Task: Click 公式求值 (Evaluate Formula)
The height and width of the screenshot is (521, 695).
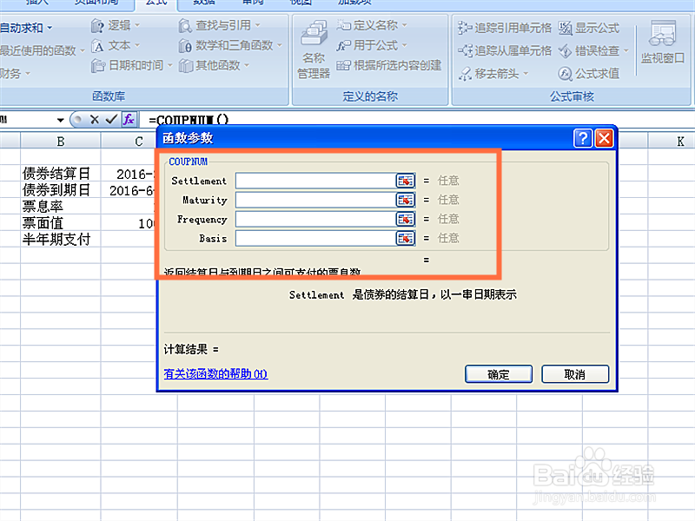Action: pyautogui.click(x=589, y=74)
